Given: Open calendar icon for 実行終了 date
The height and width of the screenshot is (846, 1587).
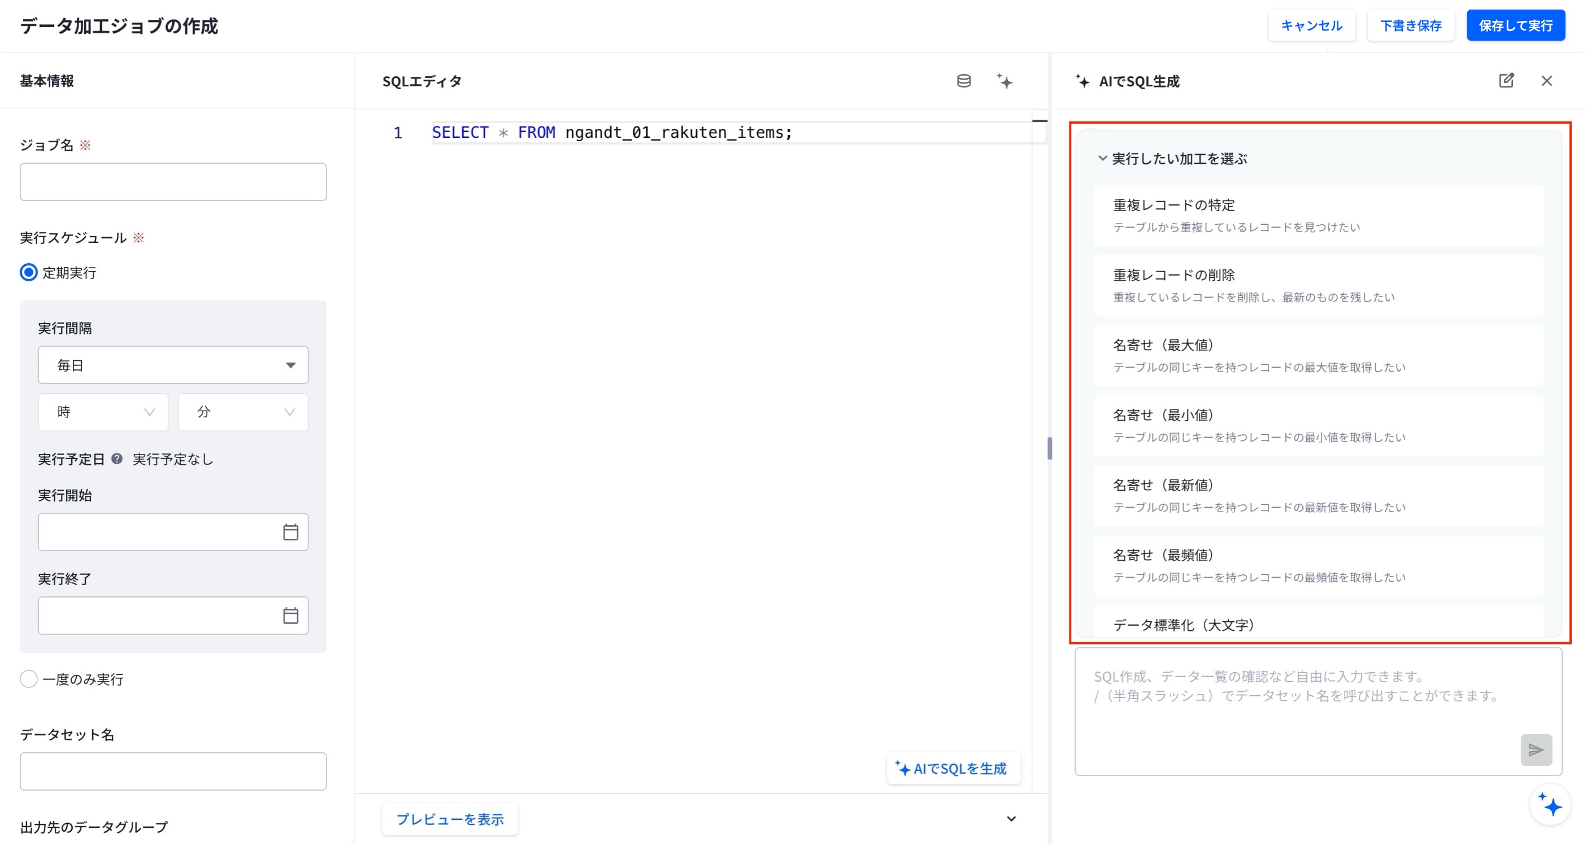Looking at the screenshot, I should 291,615.
